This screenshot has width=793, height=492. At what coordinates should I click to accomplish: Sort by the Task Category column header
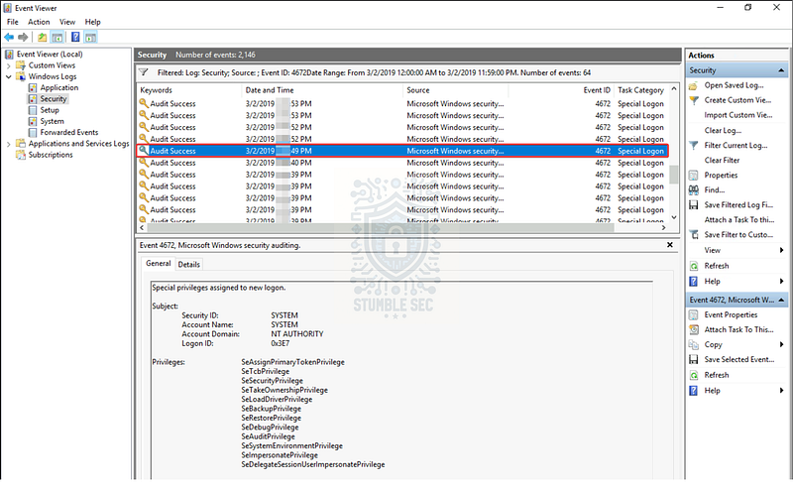click(641, 90)
